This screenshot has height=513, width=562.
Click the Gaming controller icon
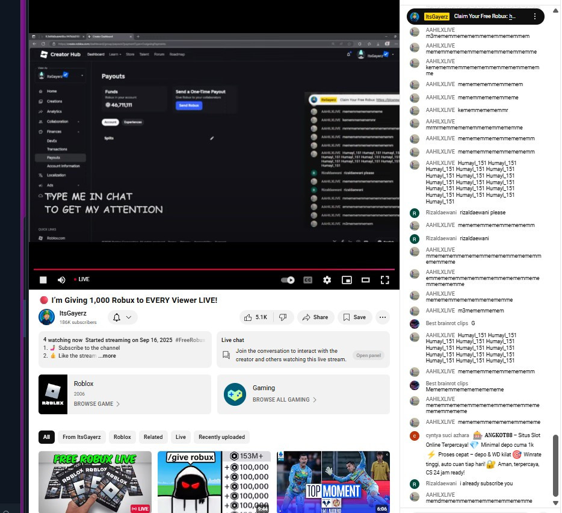click(x=235, y=394)
